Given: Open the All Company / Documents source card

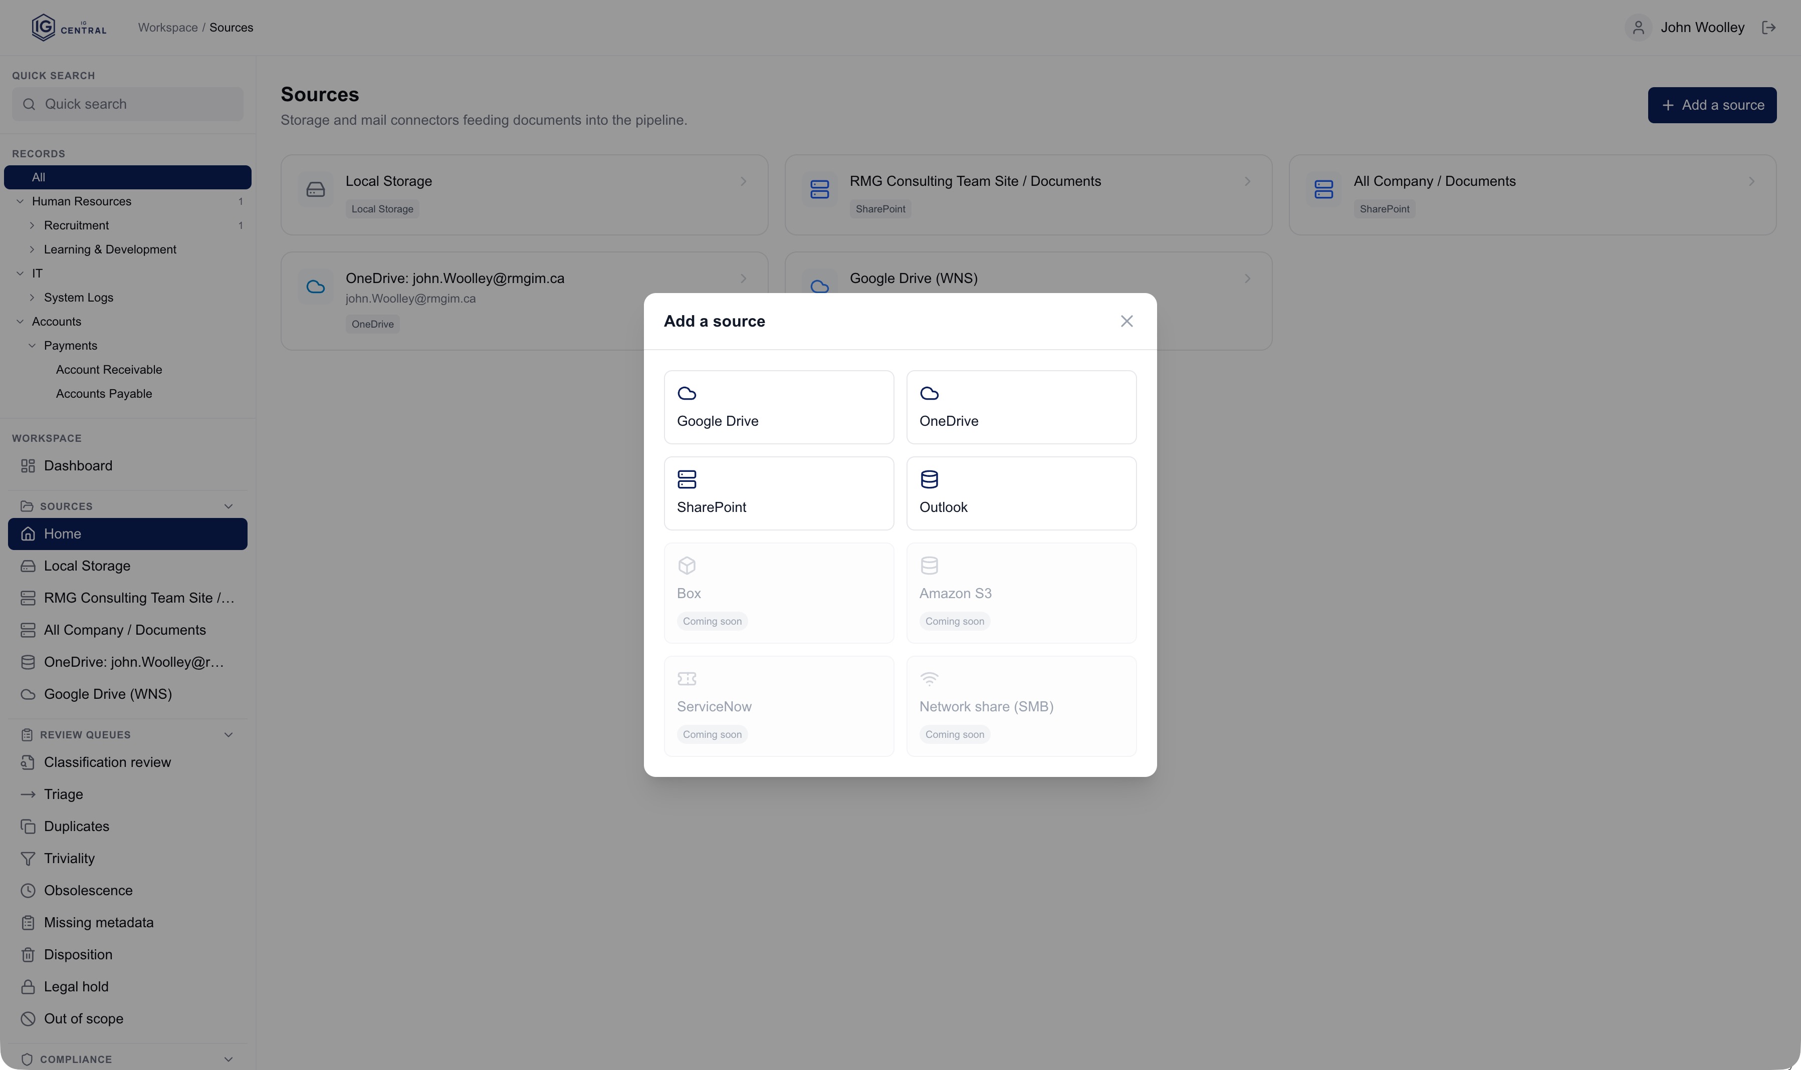Looking at the screenshot, I should click(1532, 195).
